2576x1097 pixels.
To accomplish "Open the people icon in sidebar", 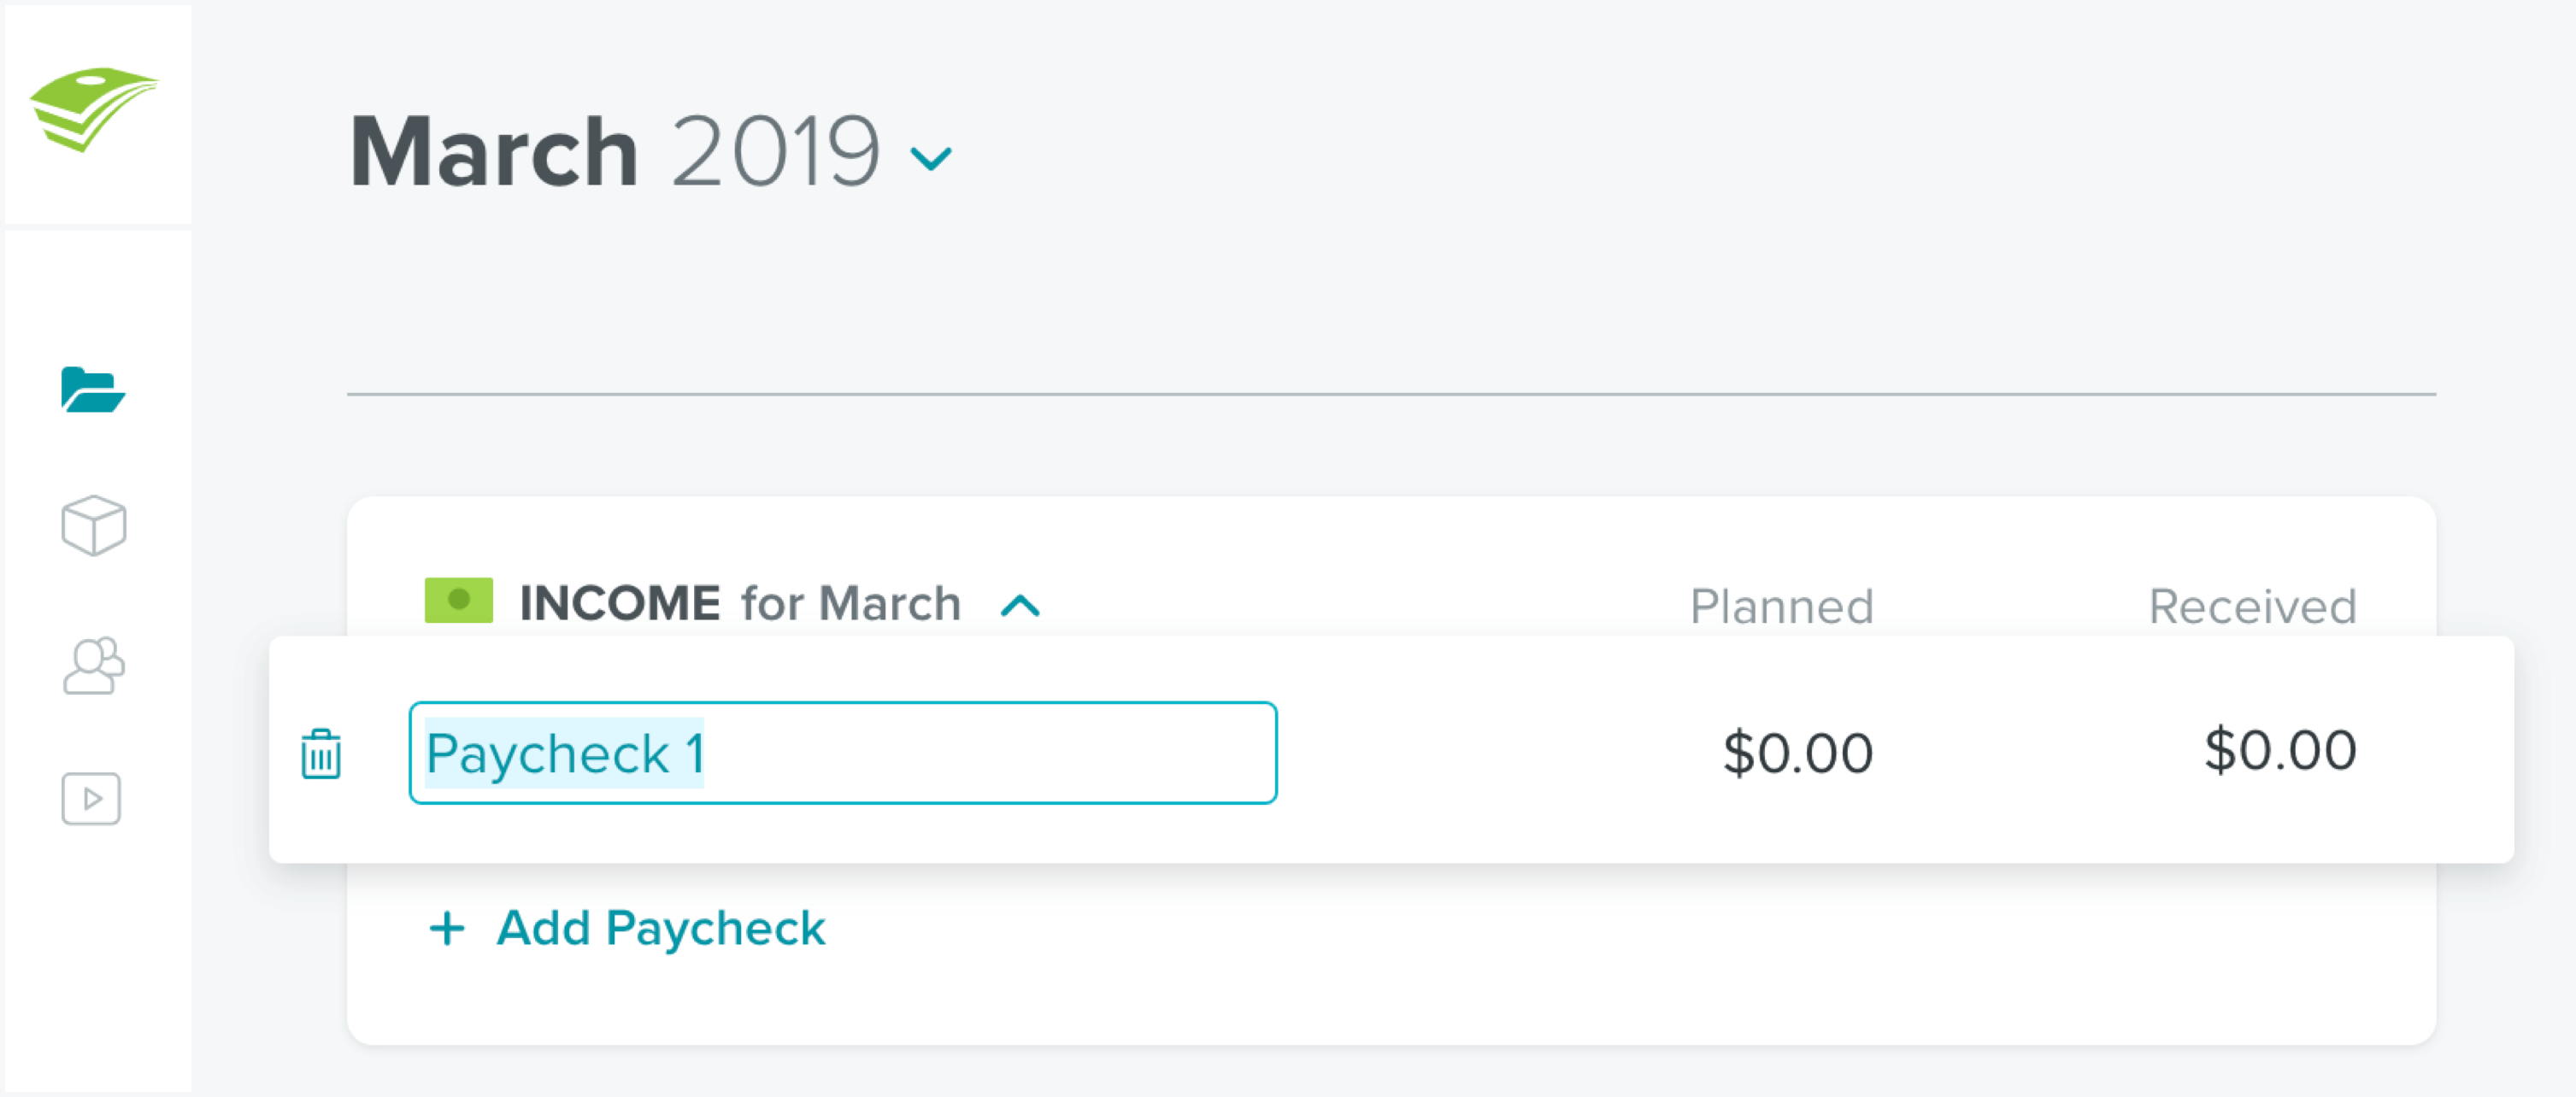I will [93, 665].
